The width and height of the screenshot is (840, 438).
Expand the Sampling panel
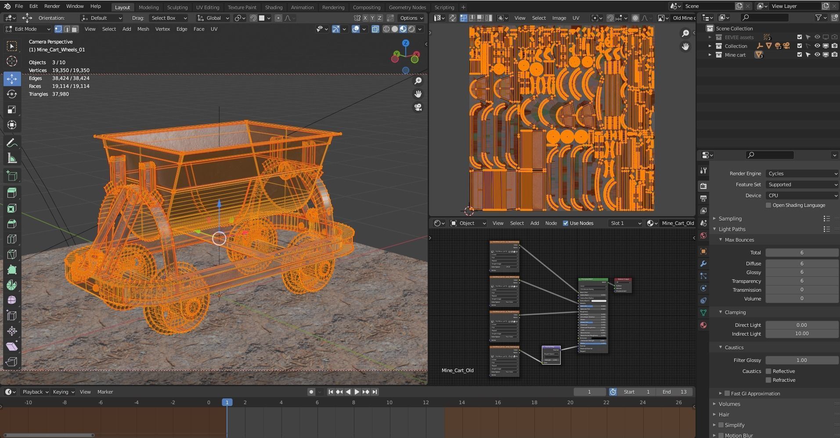(730, 218)
